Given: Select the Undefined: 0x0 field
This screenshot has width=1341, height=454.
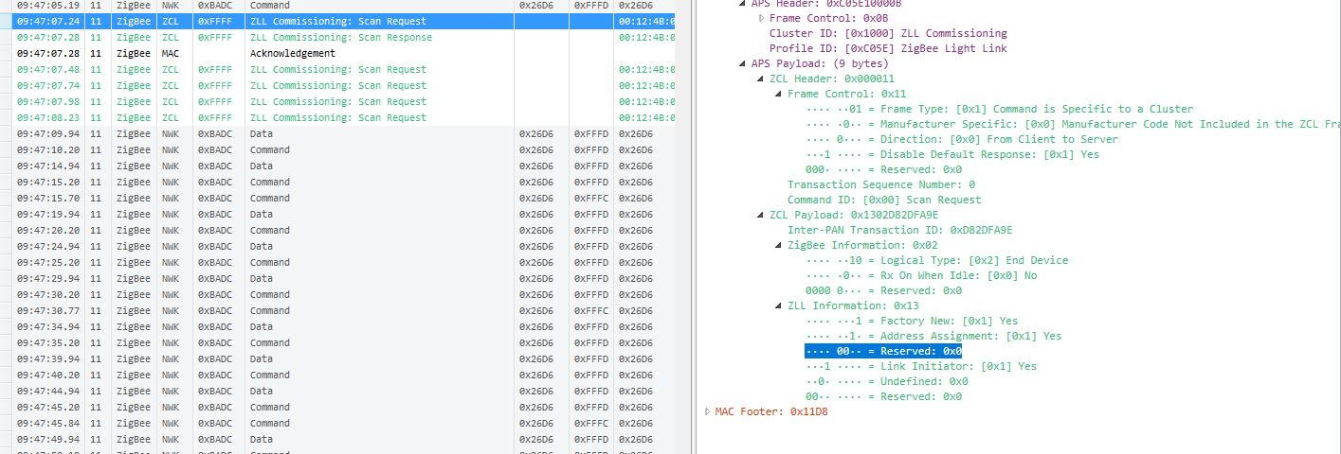Looking at the screenshot, I should 886,381.
